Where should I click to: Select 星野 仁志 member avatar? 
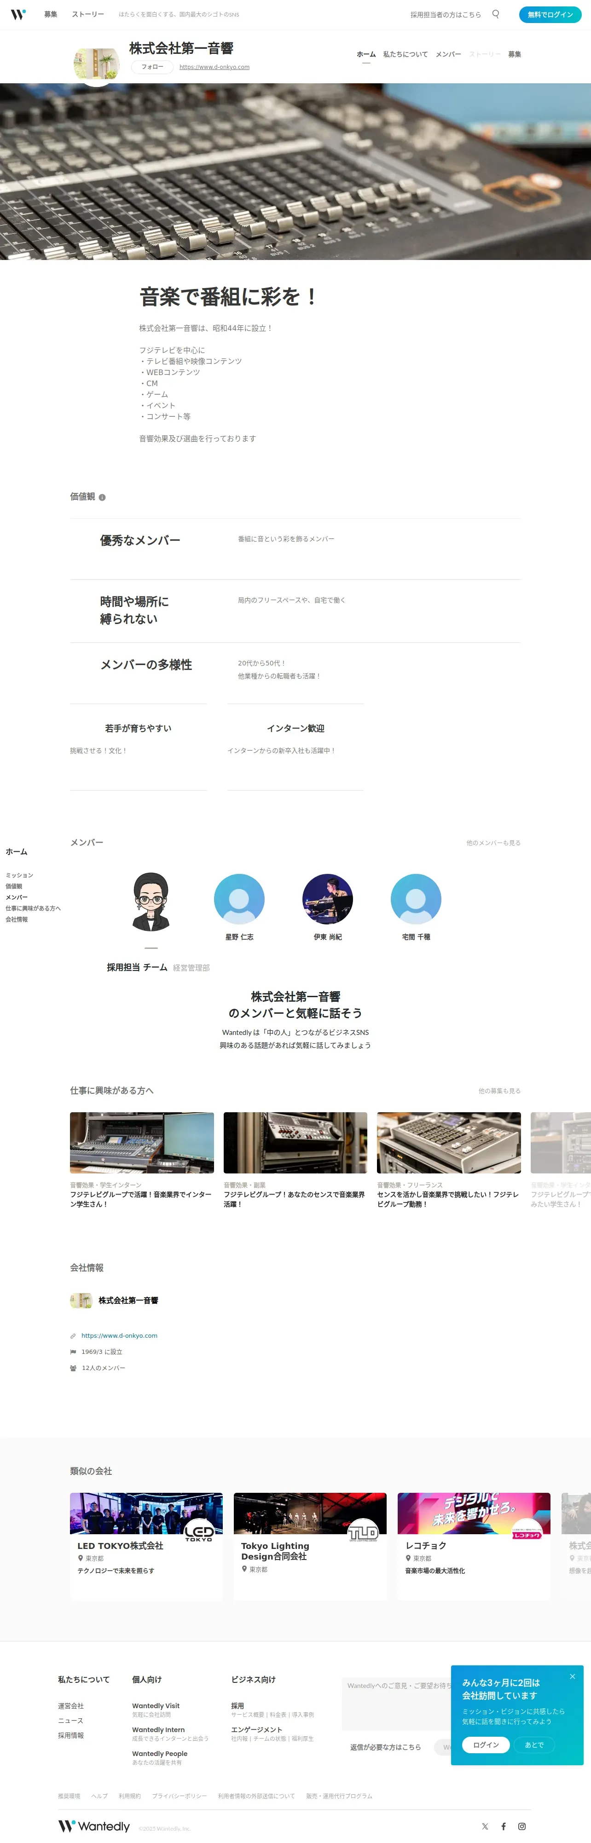pos(239,899)
